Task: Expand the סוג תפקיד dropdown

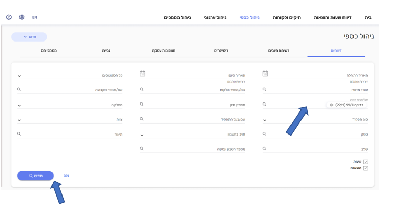Action: coord(264,120)
